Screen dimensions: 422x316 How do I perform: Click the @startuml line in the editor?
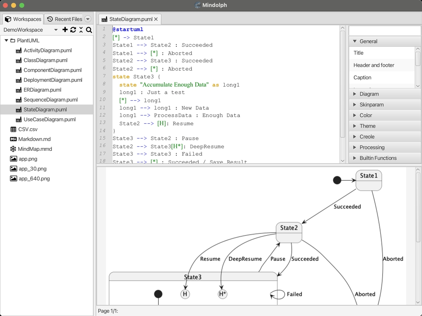pos(128,29)
